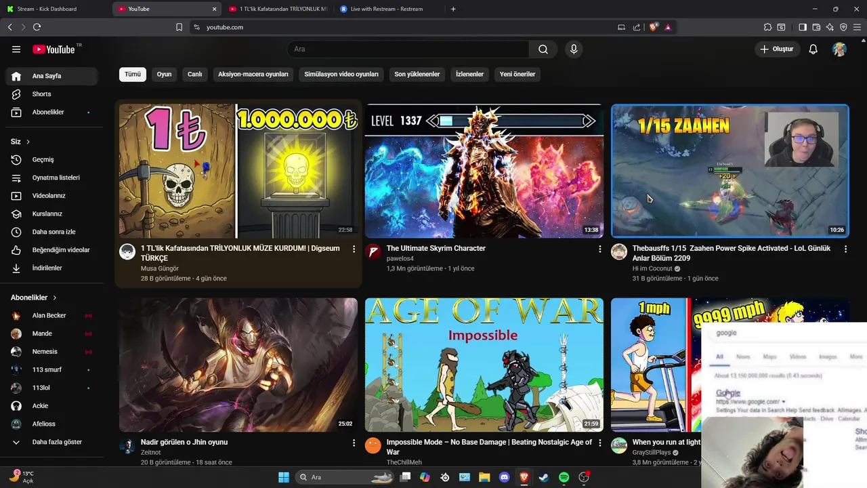Open Brave VPN shield icon
Image resolution: width=867 pixels, height=488 pixels.
843,27
